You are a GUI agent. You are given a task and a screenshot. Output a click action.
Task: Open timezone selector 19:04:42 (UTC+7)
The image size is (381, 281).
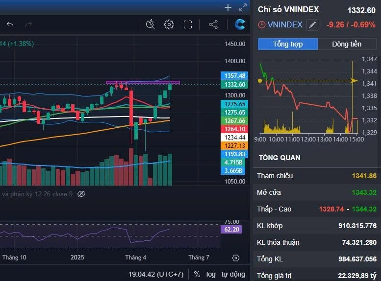click(x=156, y=274)
